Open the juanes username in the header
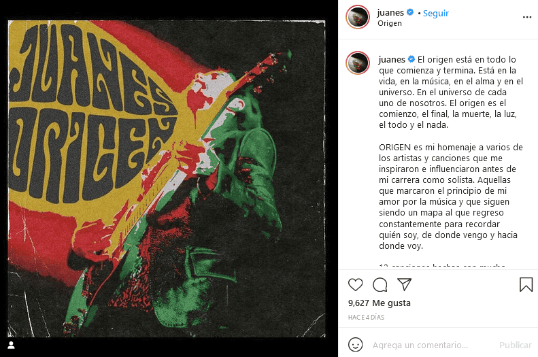 pos(390,13)
